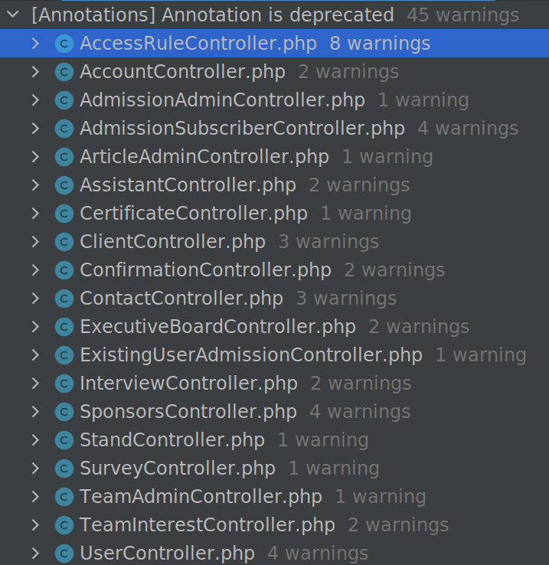Expand TeamInterestController.php node

35,525
